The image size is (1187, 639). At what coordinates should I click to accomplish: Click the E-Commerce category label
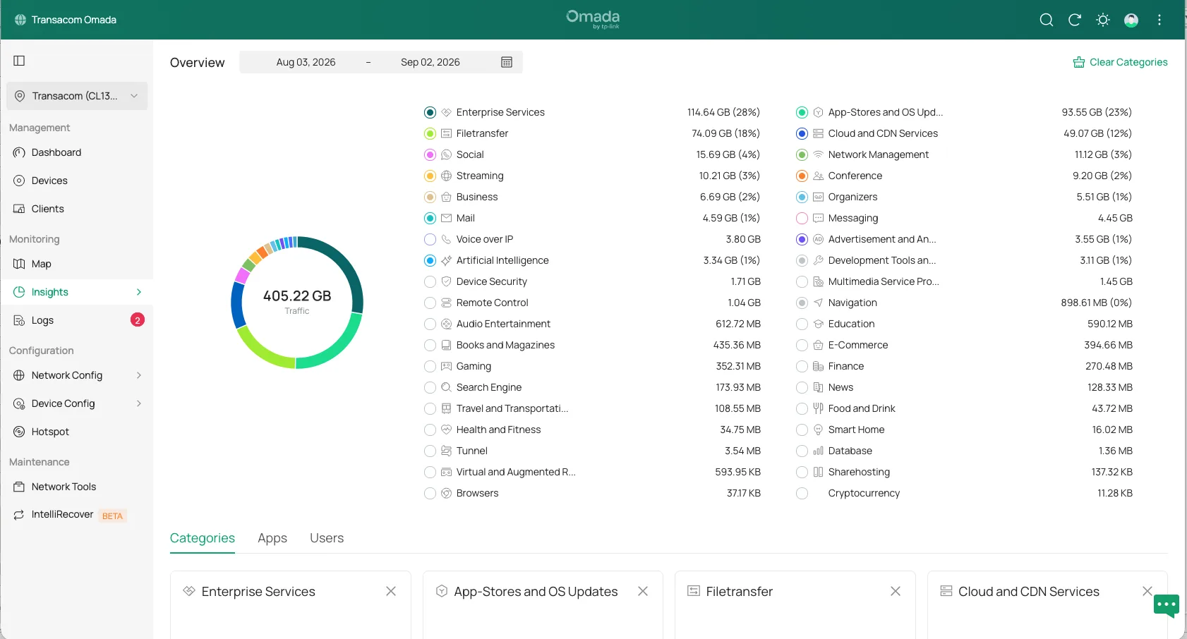click(x=858, y=345)
